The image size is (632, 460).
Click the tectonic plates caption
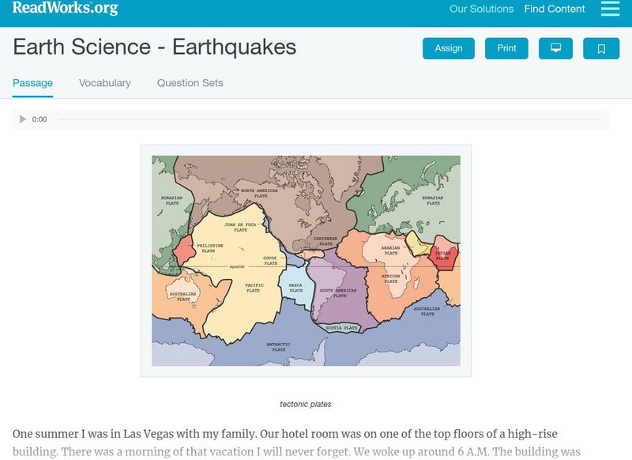click(306, 404)
